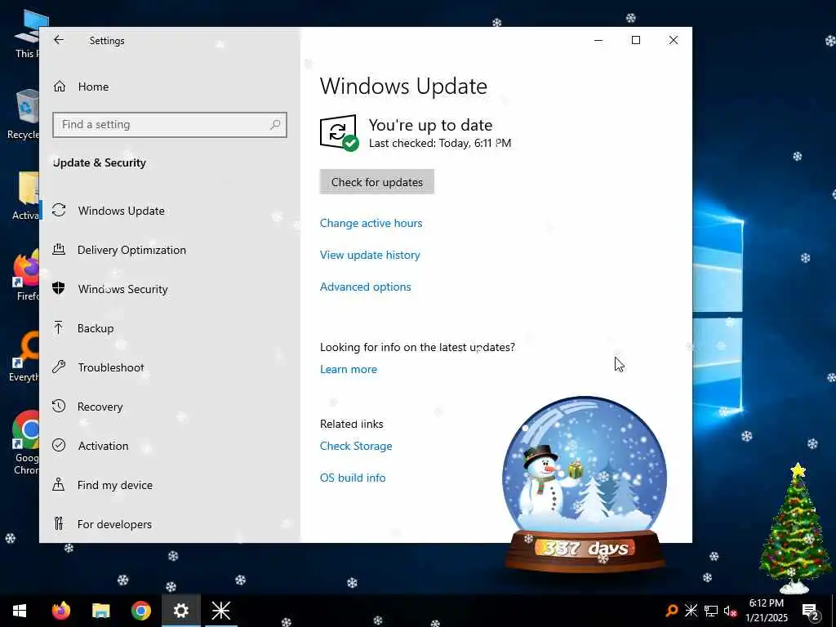Click the snowflake icon in system tray
The height and width of the screenshot is (627, 836).
click(x=691, y=611)
